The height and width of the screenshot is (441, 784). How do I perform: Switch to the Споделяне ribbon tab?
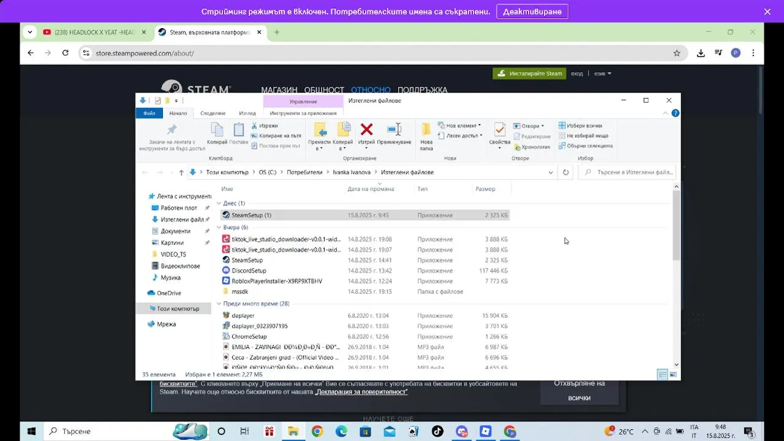pyautogui.click(x=213, y=113)
